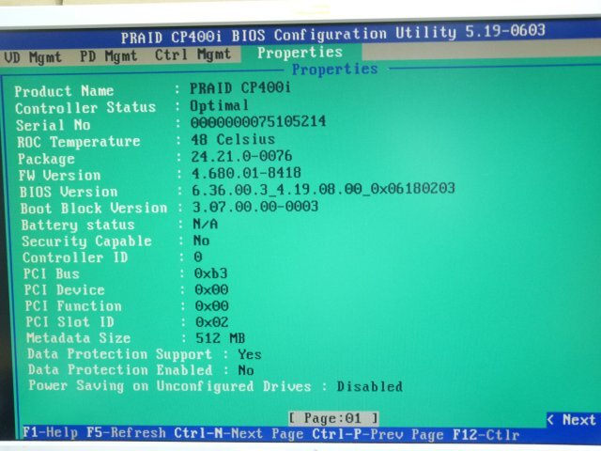Image resolution: width=601 pixels, height=451 pixels.
Task: Select package value 24.21.0-0076
Action: tap(241, 156)
